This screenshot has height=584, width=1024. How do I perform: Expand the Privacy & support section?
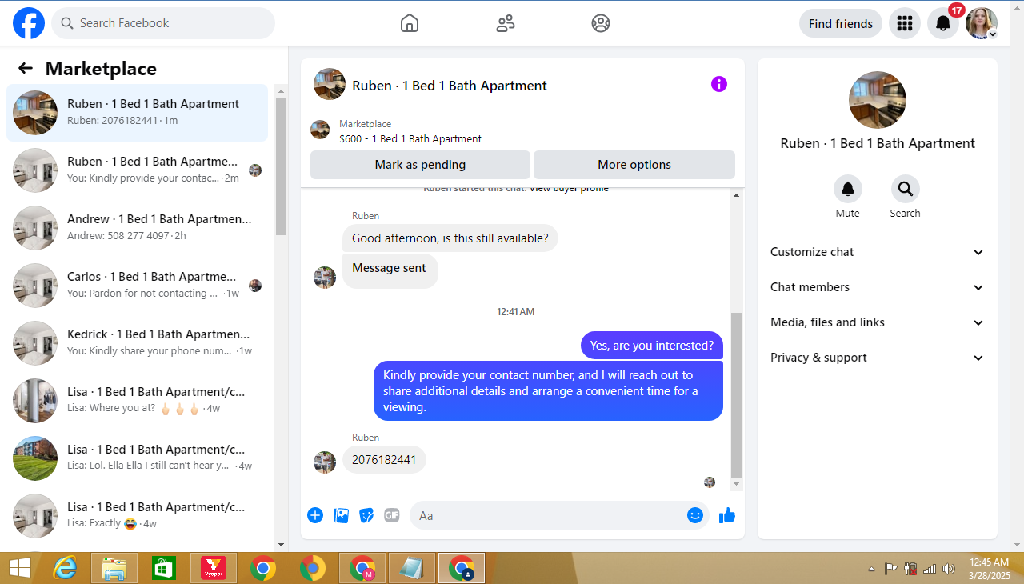pyautogui.click(x=878, y=358)
